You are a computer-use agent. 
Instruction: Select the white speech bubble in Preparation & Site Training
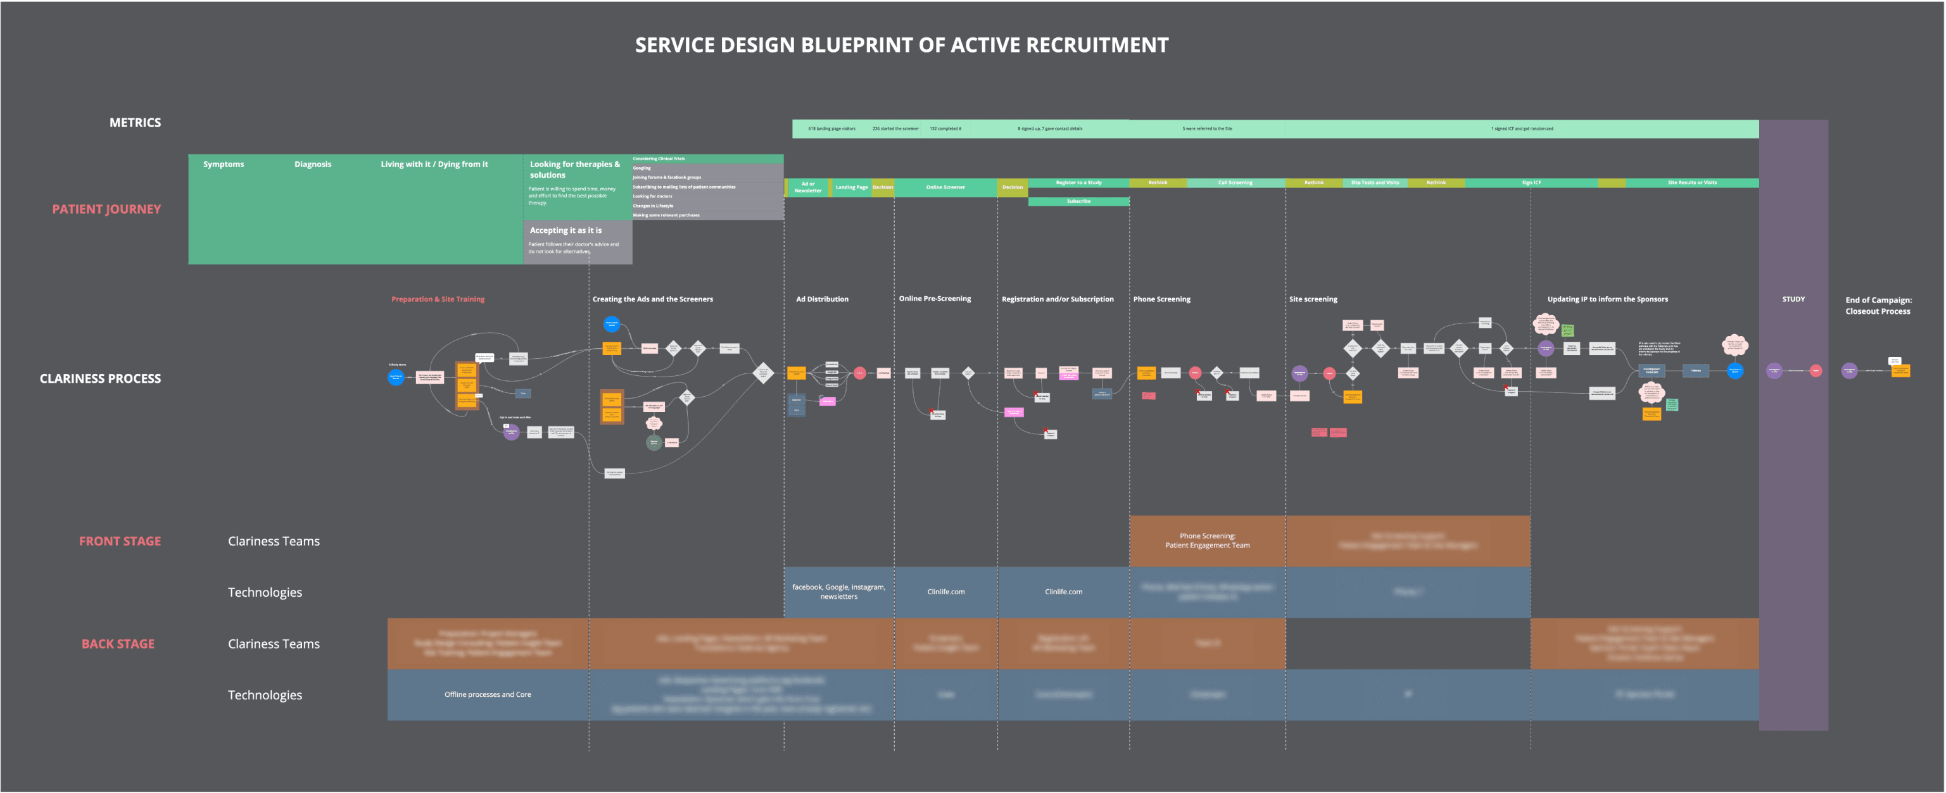[x=485, y=358]
